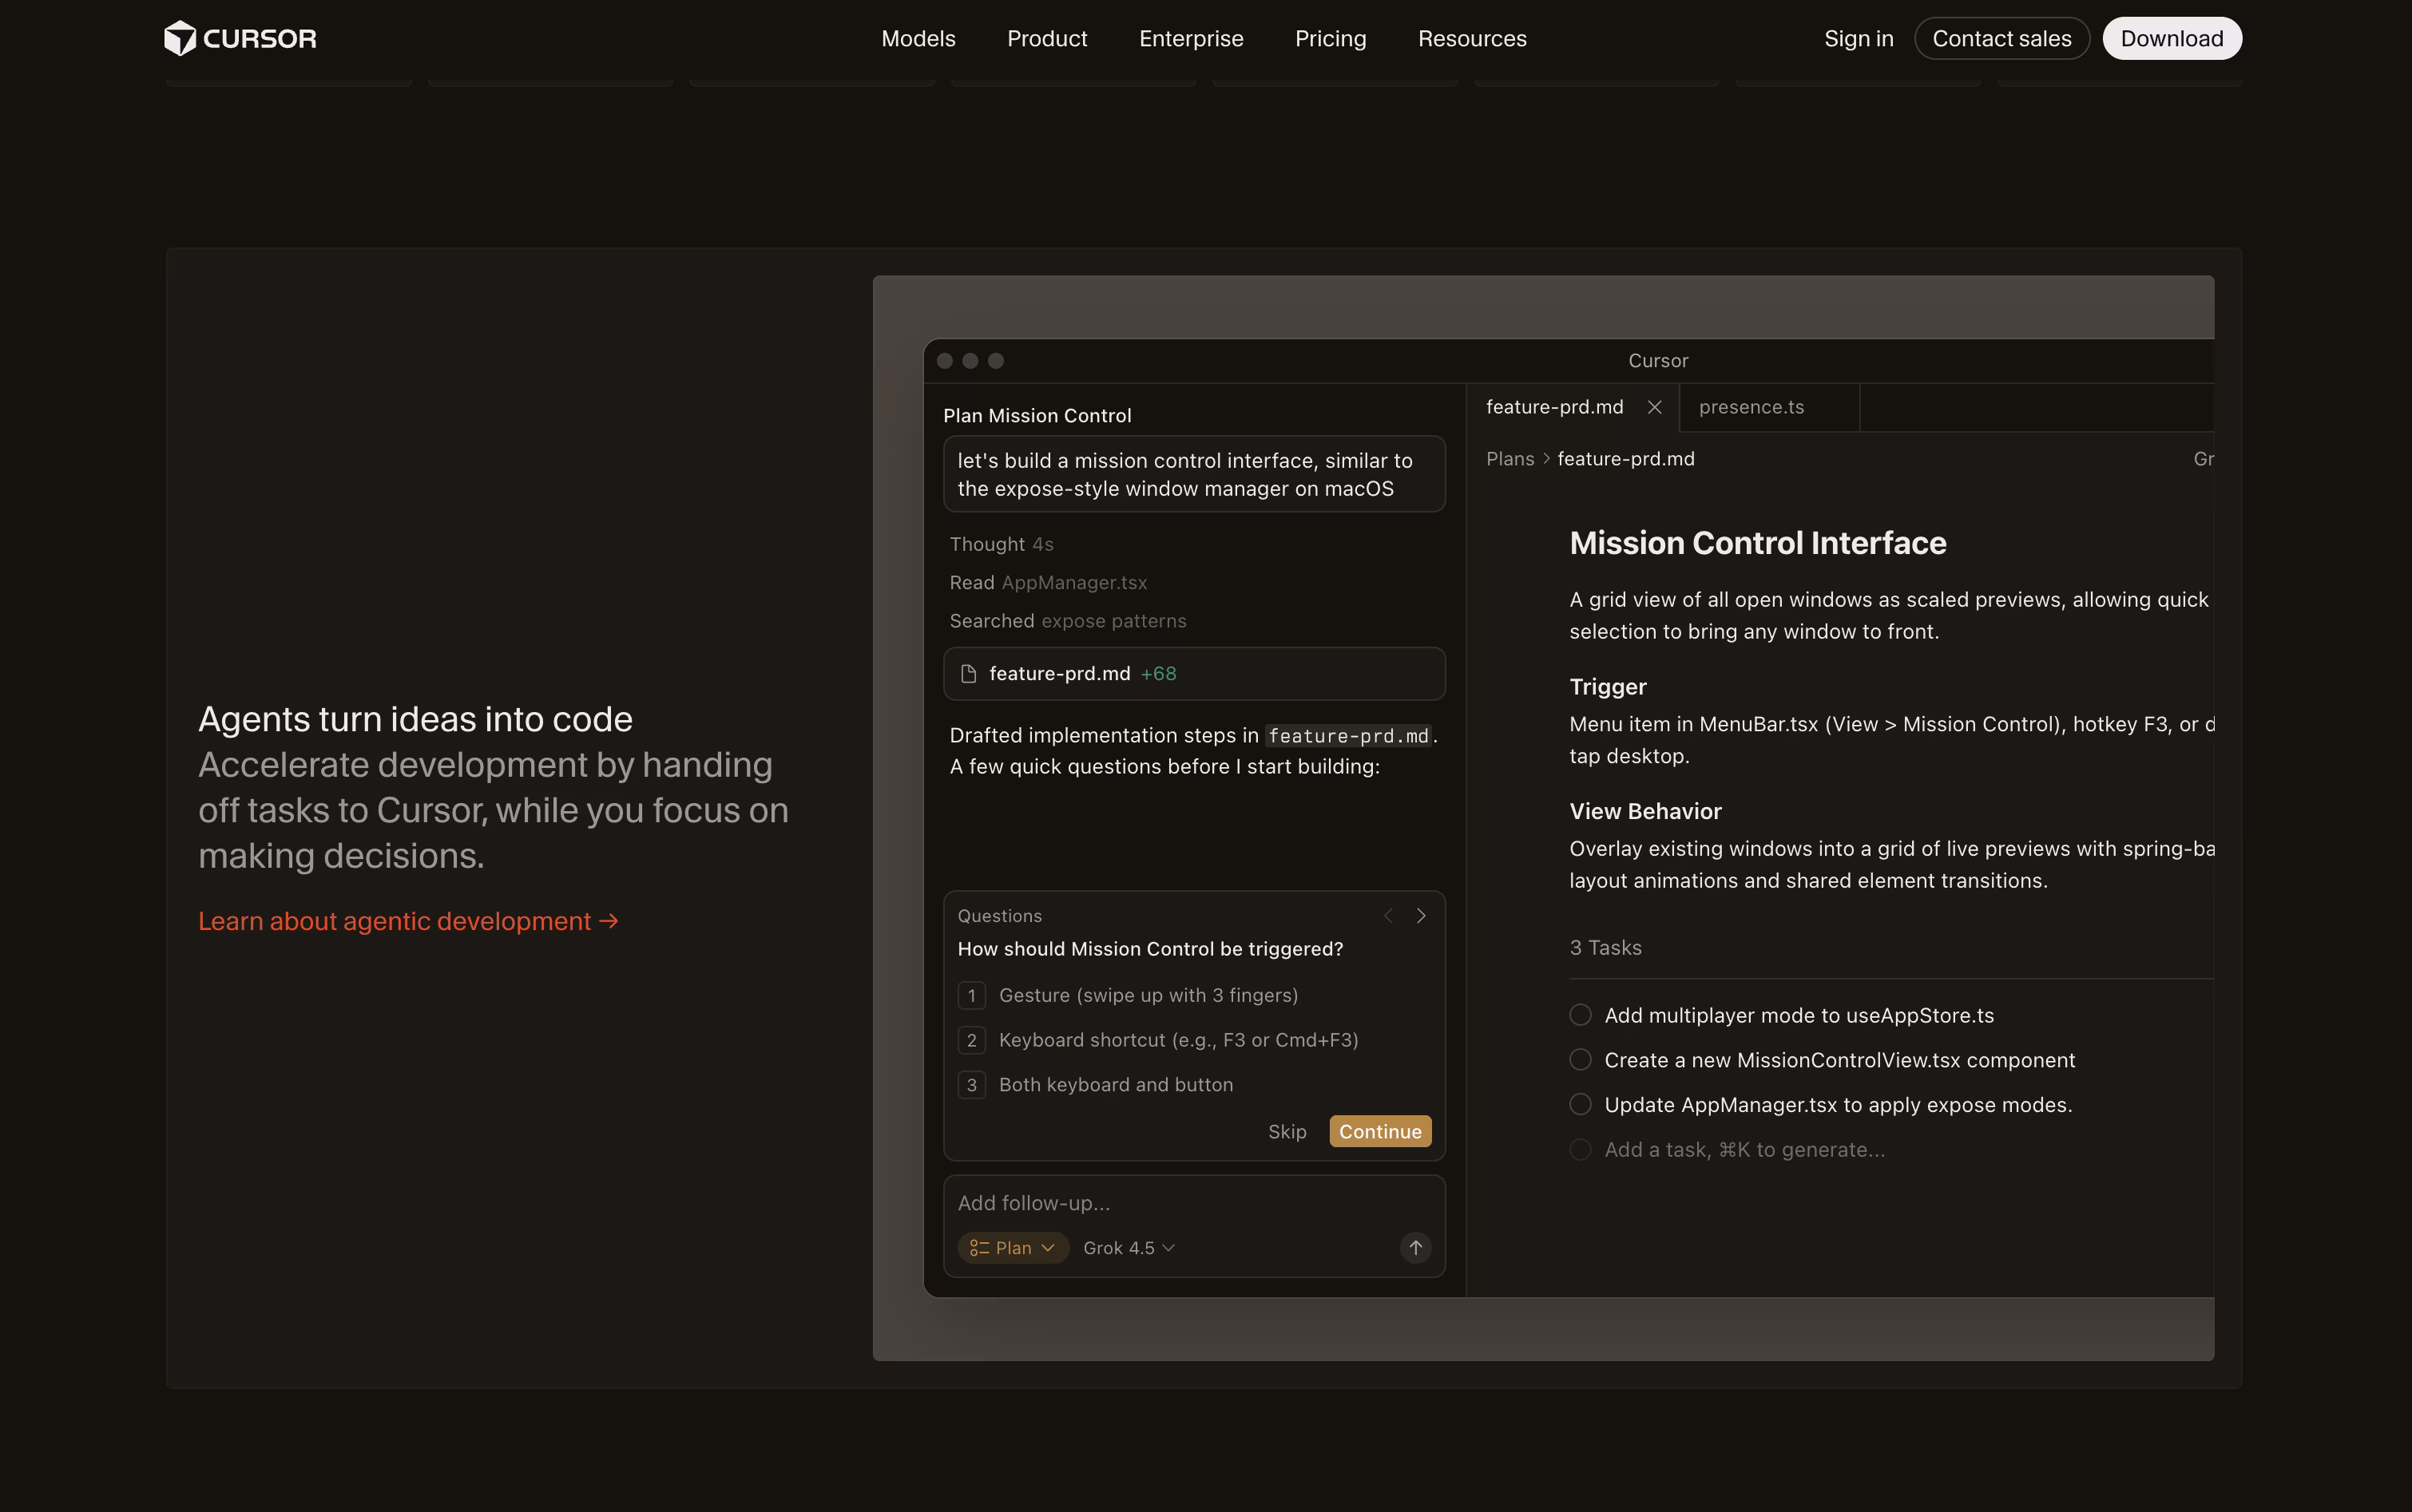Click the inline feature-prd.md code reference
The width and height of the screenshot is (2412, 1512).
coord(1347,736)
